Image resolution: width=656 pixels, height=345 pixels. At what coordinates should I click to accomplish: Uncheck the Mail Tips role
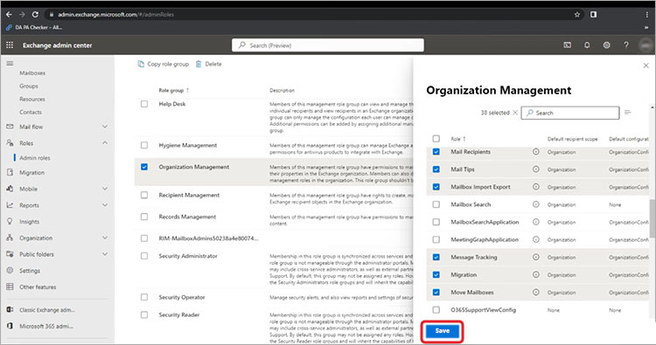click(436, 169)
